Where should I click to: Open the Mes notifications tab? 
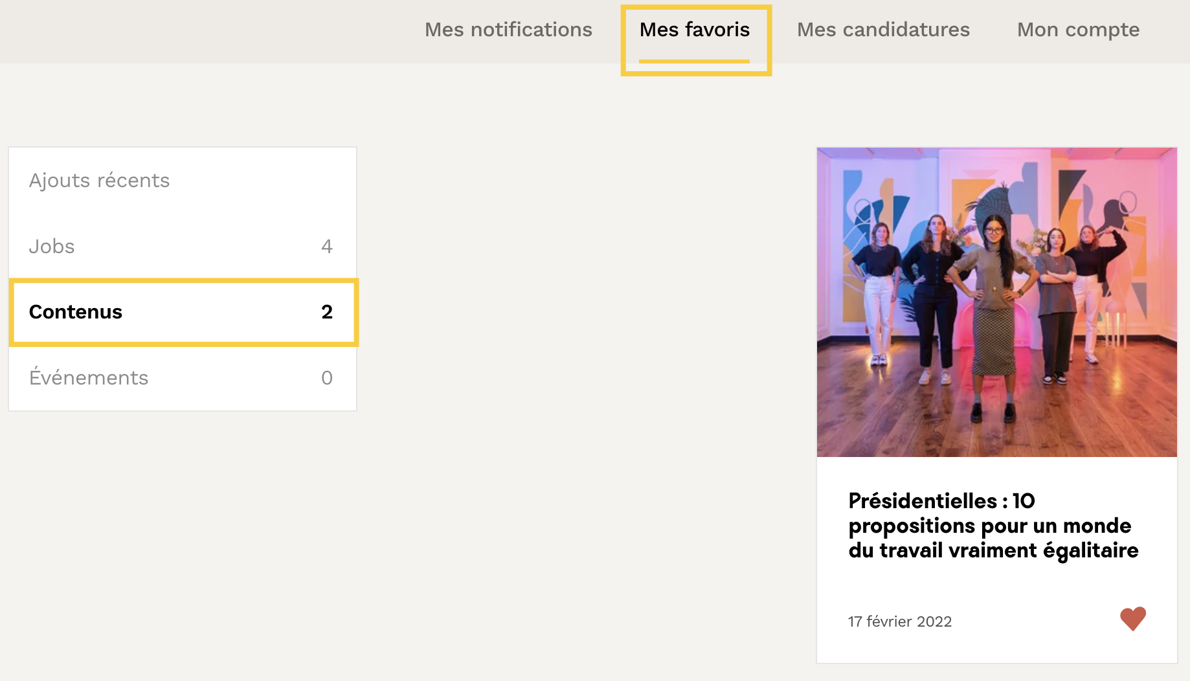(508, 30)
